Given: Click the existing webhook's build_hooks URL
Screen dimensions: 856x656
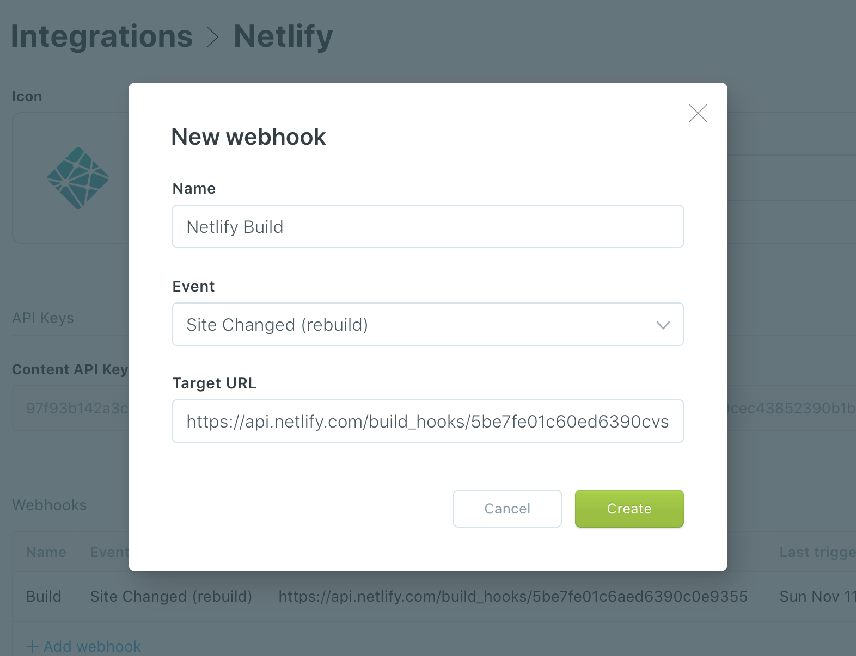Looking at the screenshot, I should (x=512, y=597).
